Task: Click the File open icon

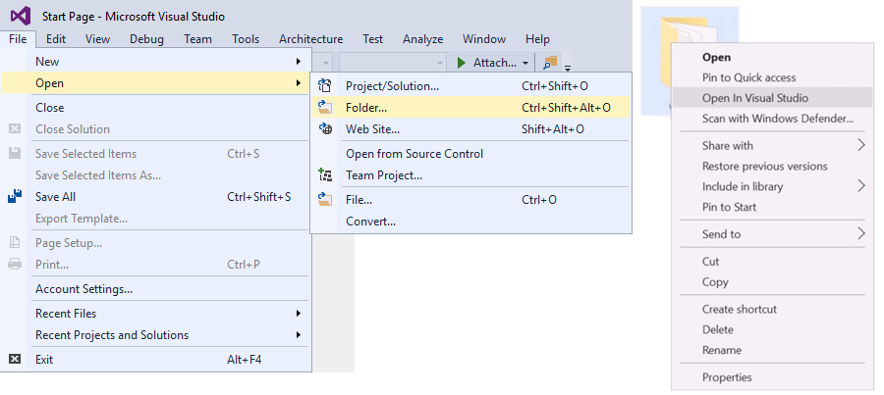Action: pyautogui.click(x=325, y=199)
